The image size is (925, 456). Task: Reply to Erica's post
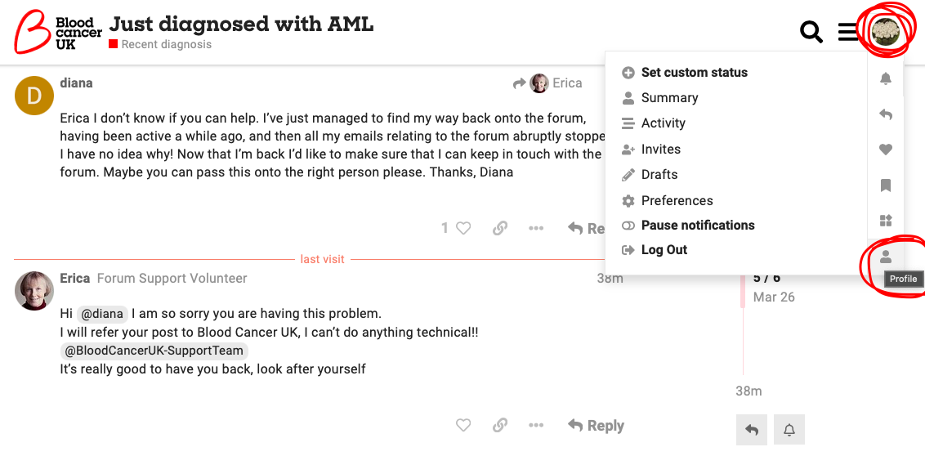(597, 425)
